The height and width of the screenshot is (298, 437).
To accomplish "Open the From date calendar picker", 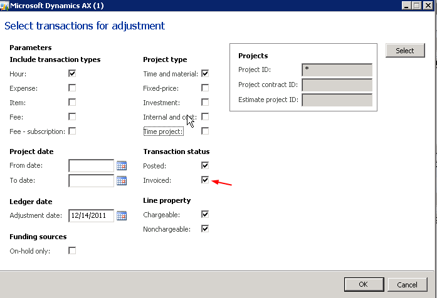I will 122,166.
